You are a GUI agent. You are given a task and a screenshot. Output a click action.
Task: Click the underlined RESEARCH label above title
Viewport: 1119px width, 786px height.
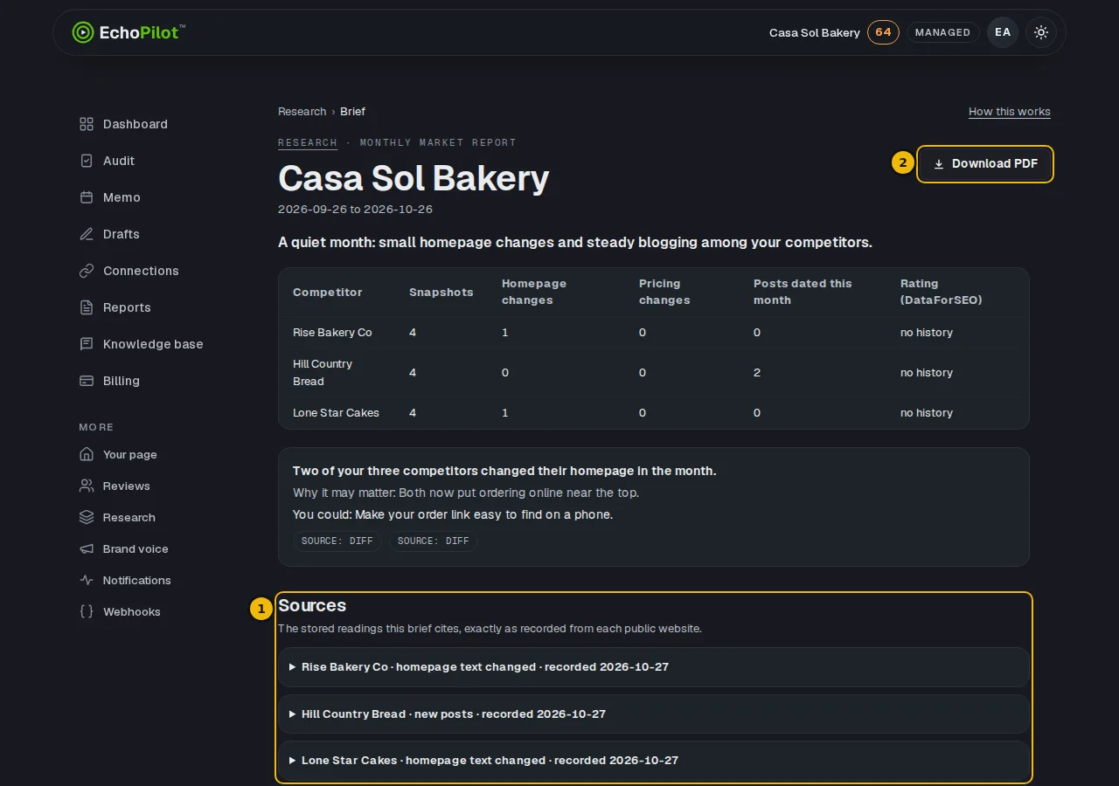308,142
